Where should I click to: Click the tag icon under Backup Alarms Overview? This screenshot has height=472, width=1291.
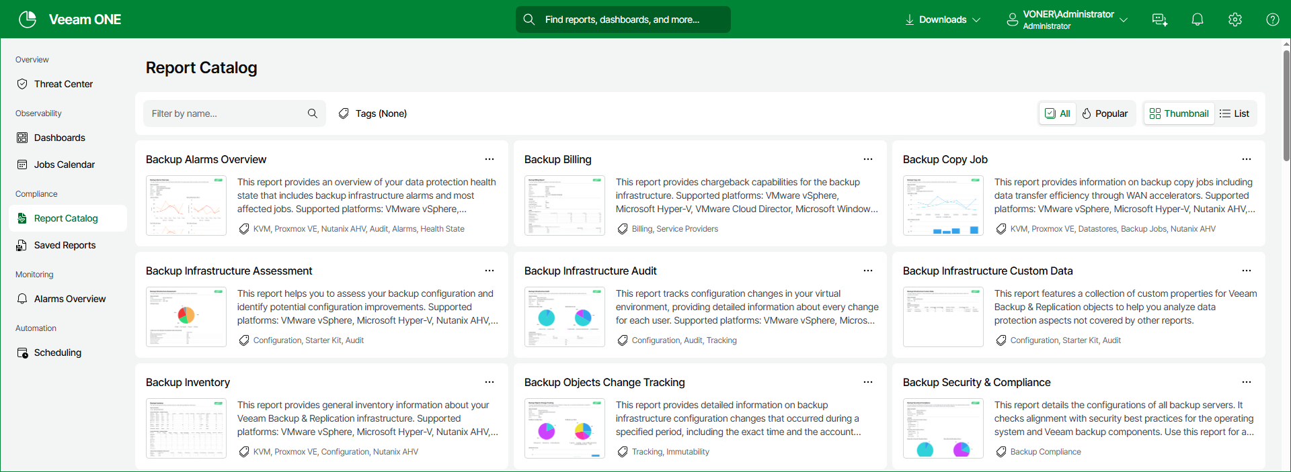(x=244, y=229)
